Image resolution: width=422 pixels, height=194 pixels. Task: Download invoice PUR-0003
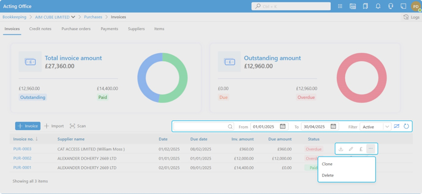(x=341, y=149)
